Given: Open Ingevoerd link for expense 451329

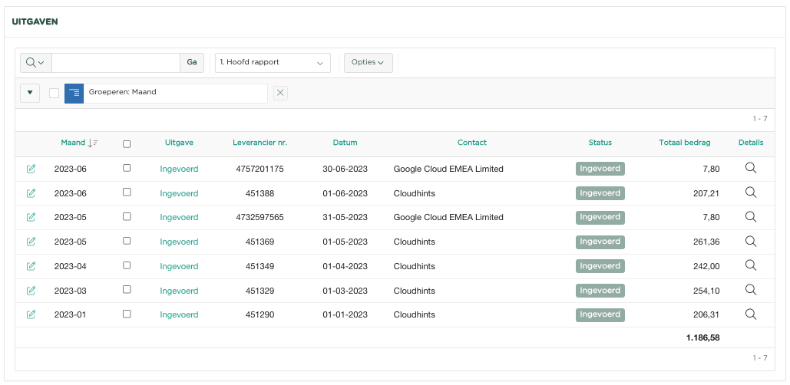Looking at the screenshot, I should [x=179, y=291].
